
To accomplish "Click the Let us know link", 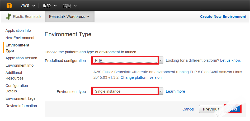I will pos(230,60).
